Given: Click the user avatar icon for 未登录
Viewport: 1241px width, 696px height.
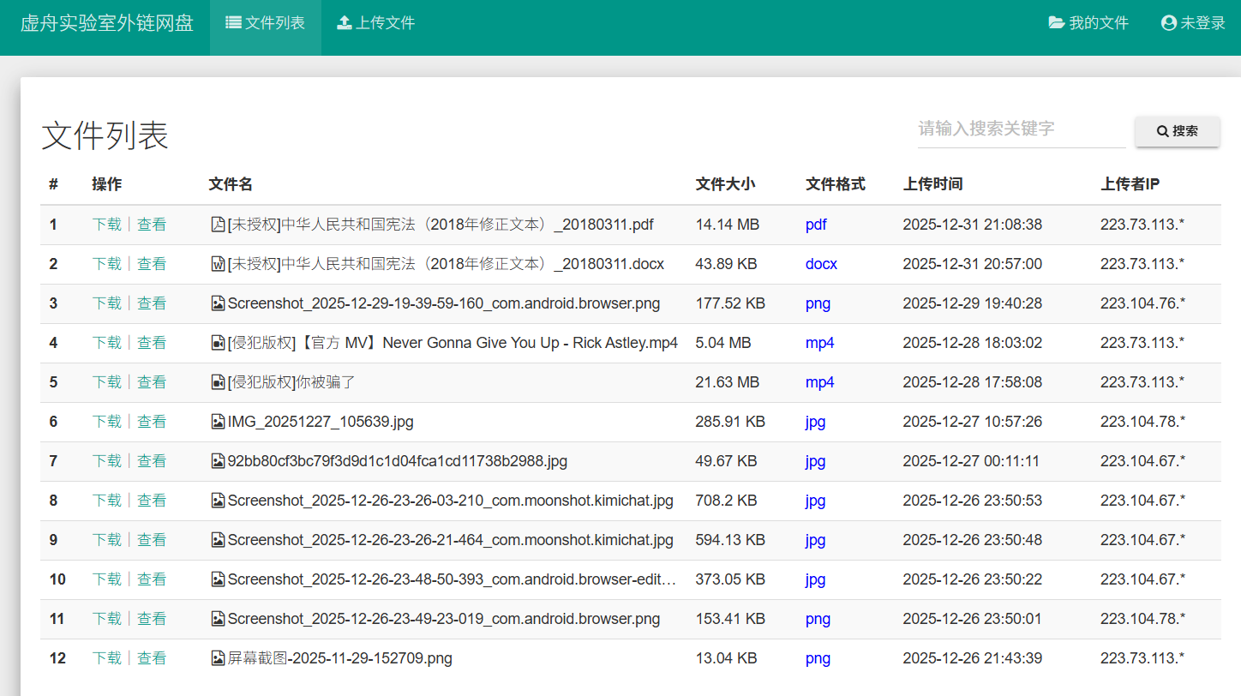Looking at the screenshot, I should pyautogui.click(x=1168, y=23).
